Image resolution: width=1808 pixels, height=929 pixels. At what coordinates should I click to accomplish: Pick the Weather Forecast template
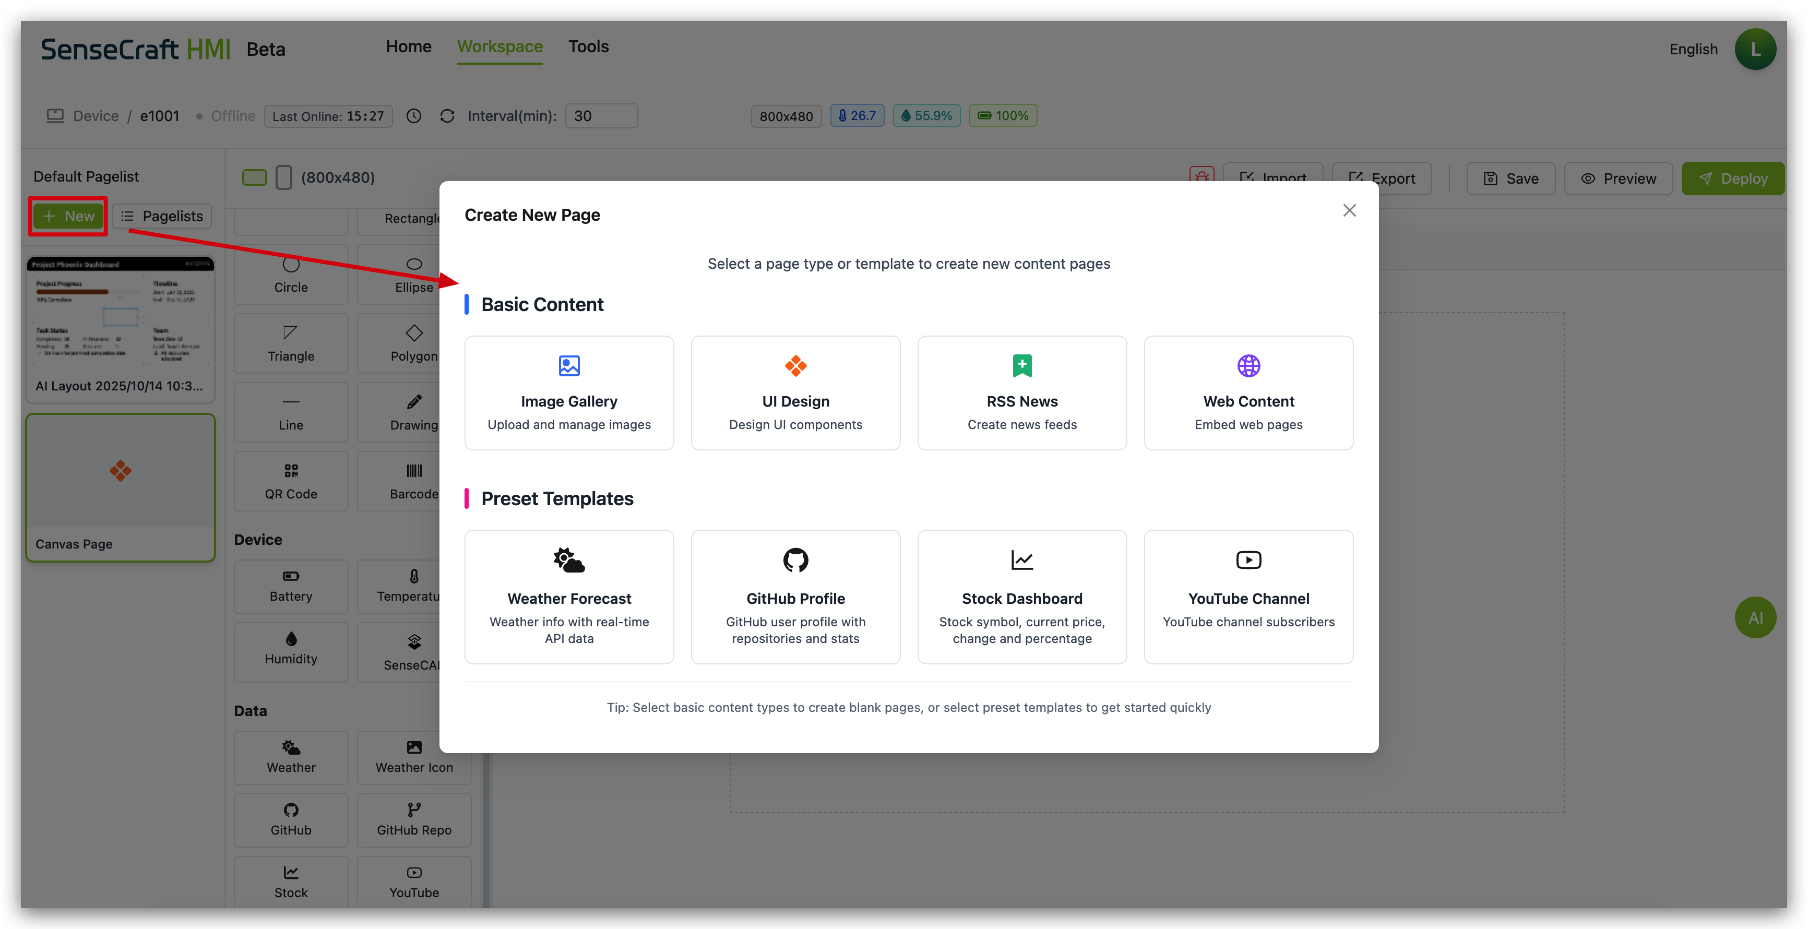pos(568,597)
